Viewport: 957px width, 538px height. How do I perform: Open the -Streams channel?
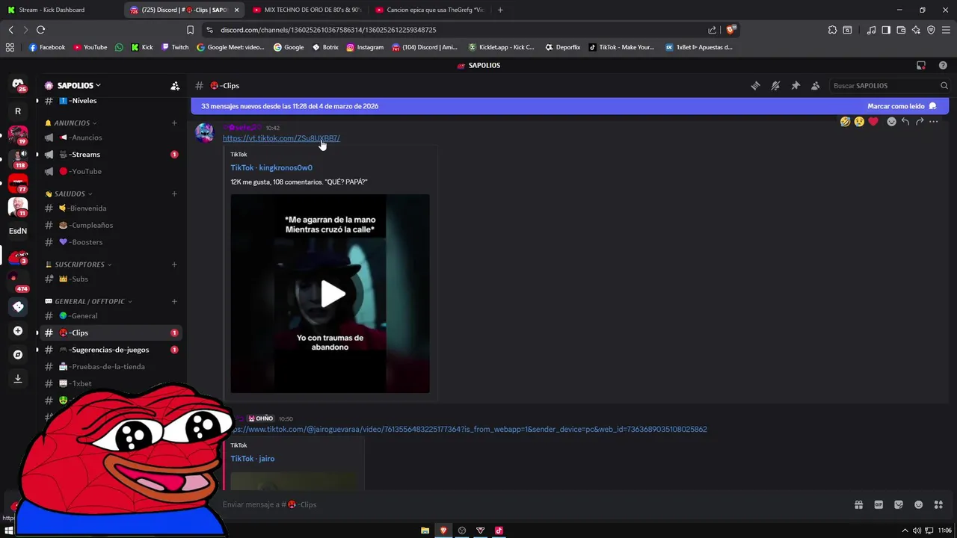click(x=111, y=155)
